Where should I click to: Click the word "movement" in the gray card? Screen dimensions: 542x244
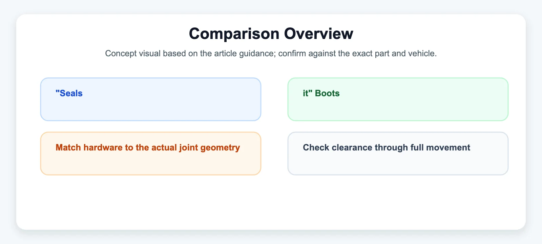pos(452,147)
